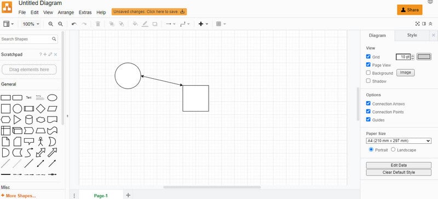Toggle fullscreen from the top-right icon
The image size is (438, 199).
pos(418,24)
